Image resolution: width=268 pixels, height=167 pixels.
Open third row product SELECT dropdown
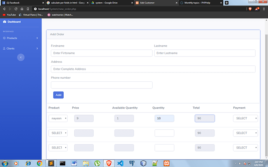[58, 148]
